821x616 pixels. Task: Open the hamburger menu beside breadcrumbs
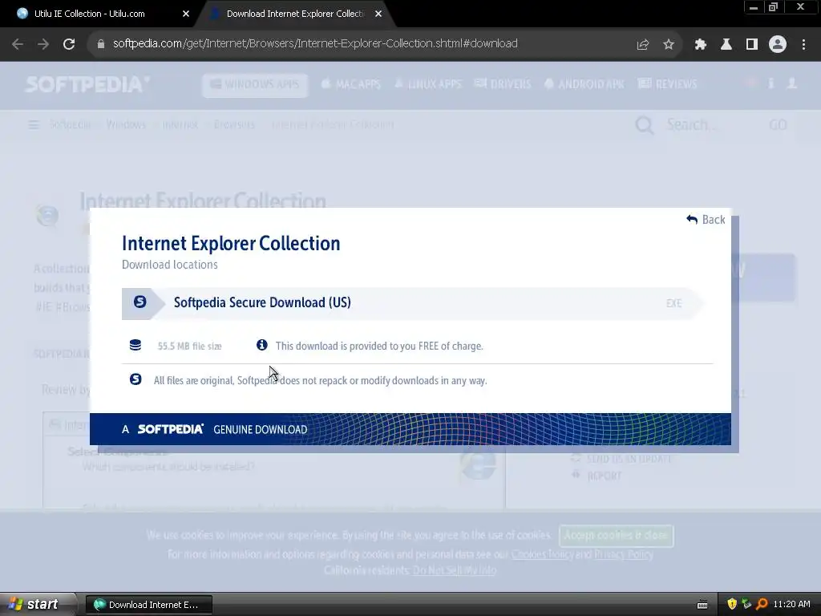point(34,124)
